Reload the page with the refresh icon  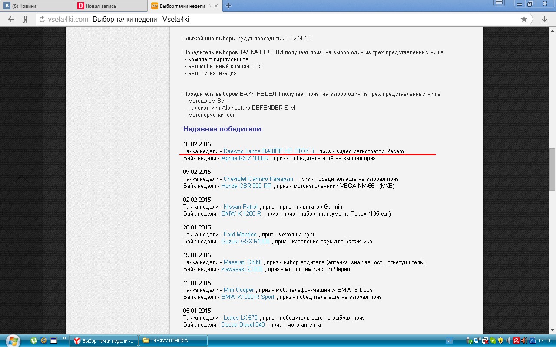click(42, 19)
